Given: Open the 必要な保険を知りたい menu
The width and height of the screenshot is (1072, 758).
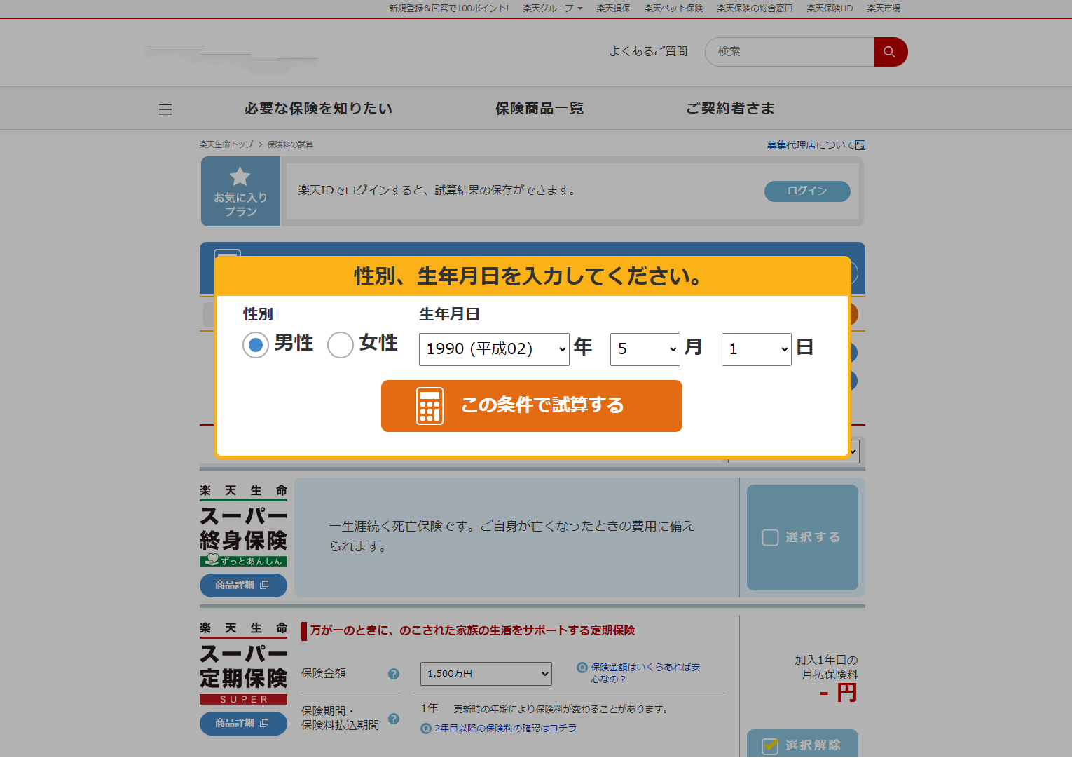Looking at the screenshot, I should click(318, 109).
